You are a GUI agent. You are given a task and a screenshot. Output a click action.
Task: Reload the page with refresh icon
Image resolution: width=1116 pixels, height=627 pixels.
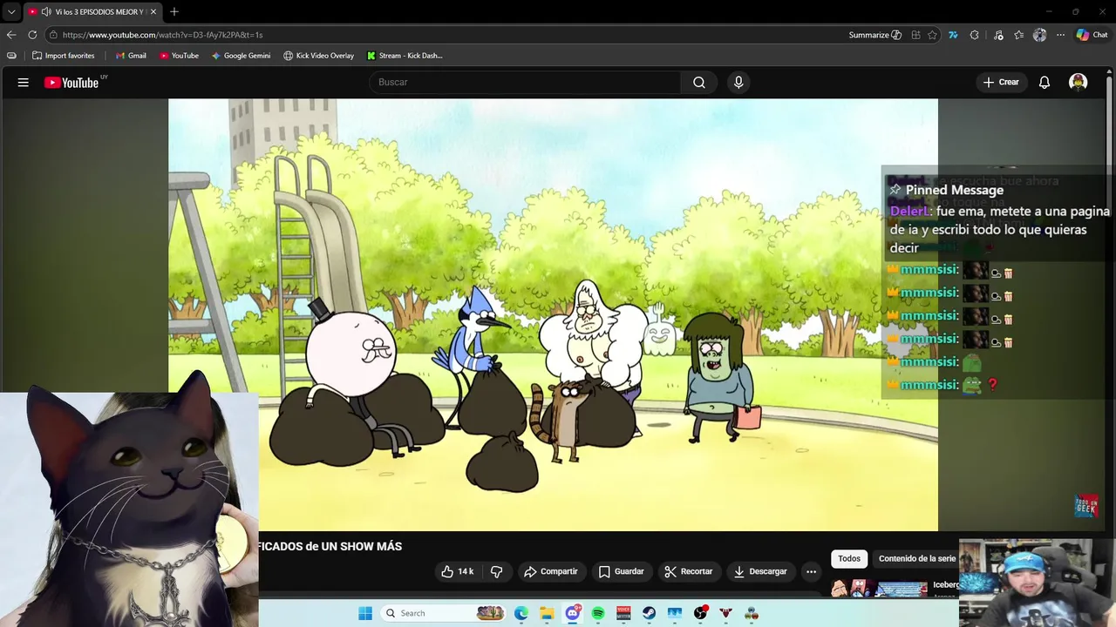click(32, 35)
